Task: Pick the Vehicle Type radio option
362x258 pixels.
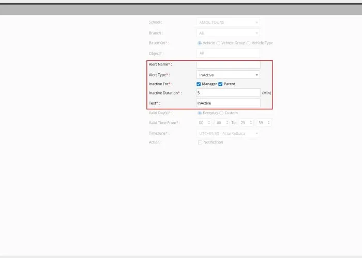Action: pyautogui.click(x=248, y=43)
